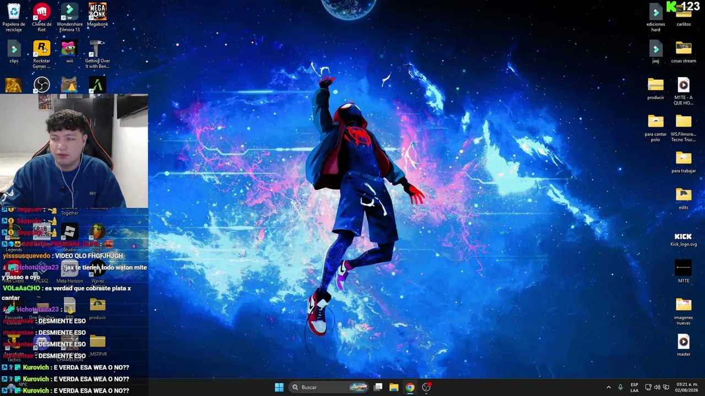Screen dimensions: 705x396
Task: Select the OBS Studio desktop shortcut
Action: point(42,85)
